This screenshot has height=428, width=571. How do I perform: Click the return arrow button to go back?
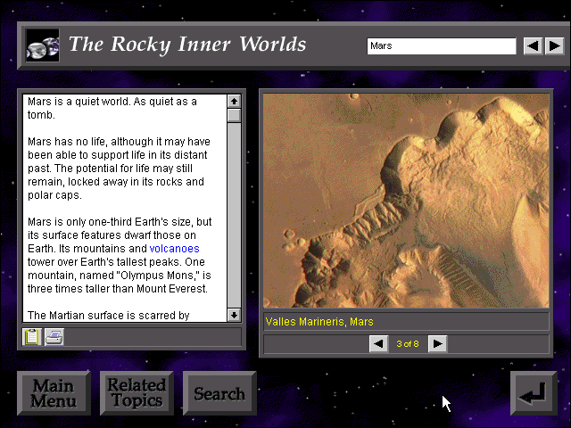click(x=534, y=393)
